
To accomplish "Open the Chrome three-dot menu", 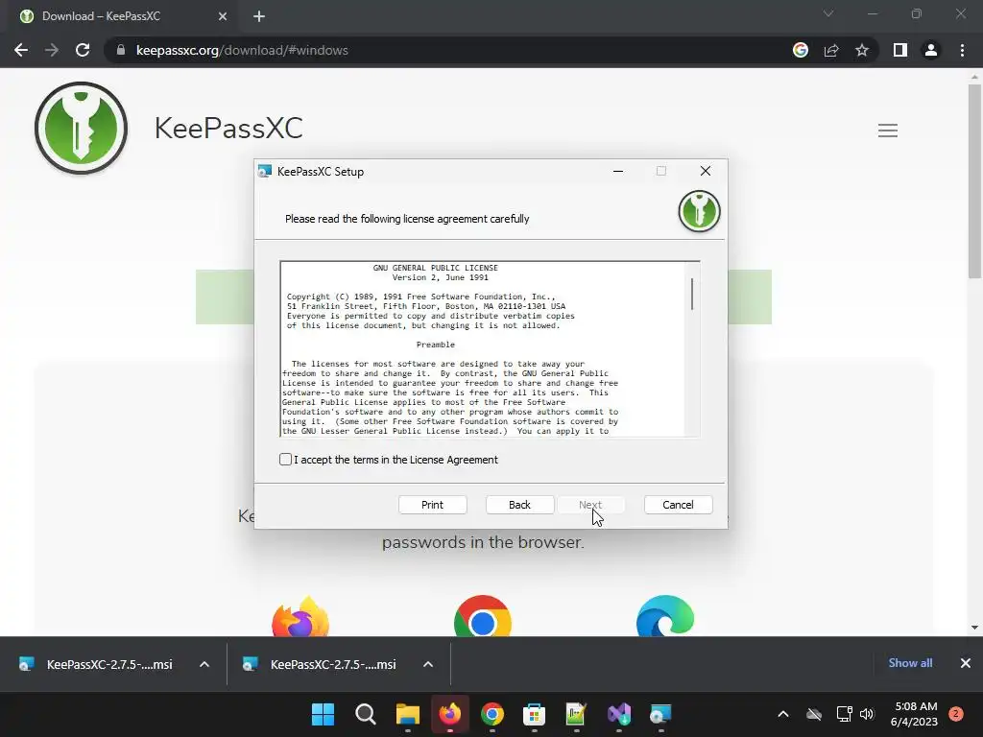I will point(962,50).
